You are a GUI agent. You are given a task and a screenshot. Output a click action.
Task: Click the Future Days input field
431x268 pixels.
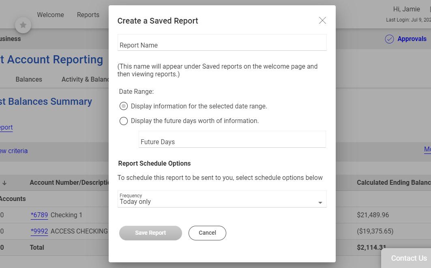coord(232,140)
